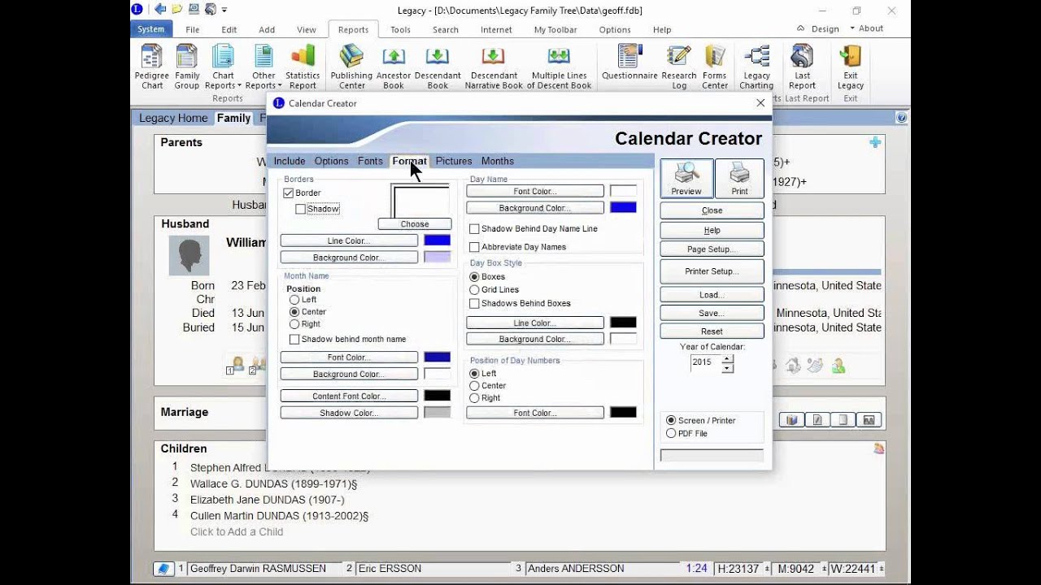Enable the border Shadow checkbox
The width and height of the screenshot is (1041, 585).
[301, 209]
